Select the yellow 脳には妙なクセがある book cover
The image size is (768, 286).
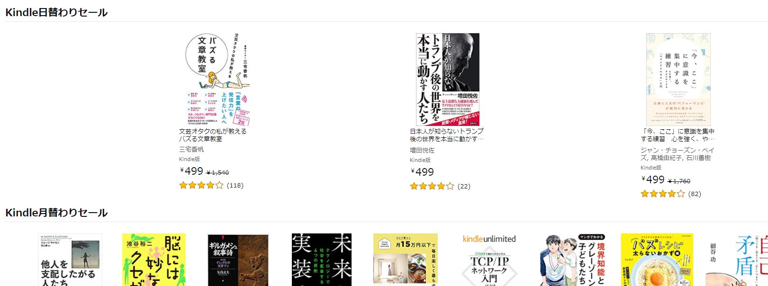pyautogui.click(x=154, y=259)
